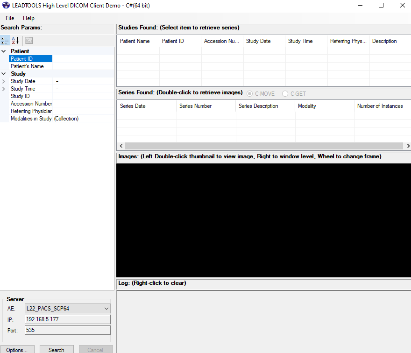Click the Number of Instances column header
The width and height of the screenshot is (411, 353).
point(383,106)
